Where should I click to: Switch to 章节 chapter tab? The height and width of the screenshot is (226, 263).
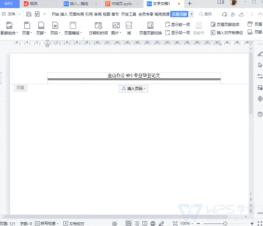click(115, 14)
